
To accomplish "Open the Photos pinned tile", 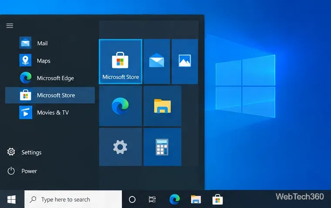I will click(185, 61).
